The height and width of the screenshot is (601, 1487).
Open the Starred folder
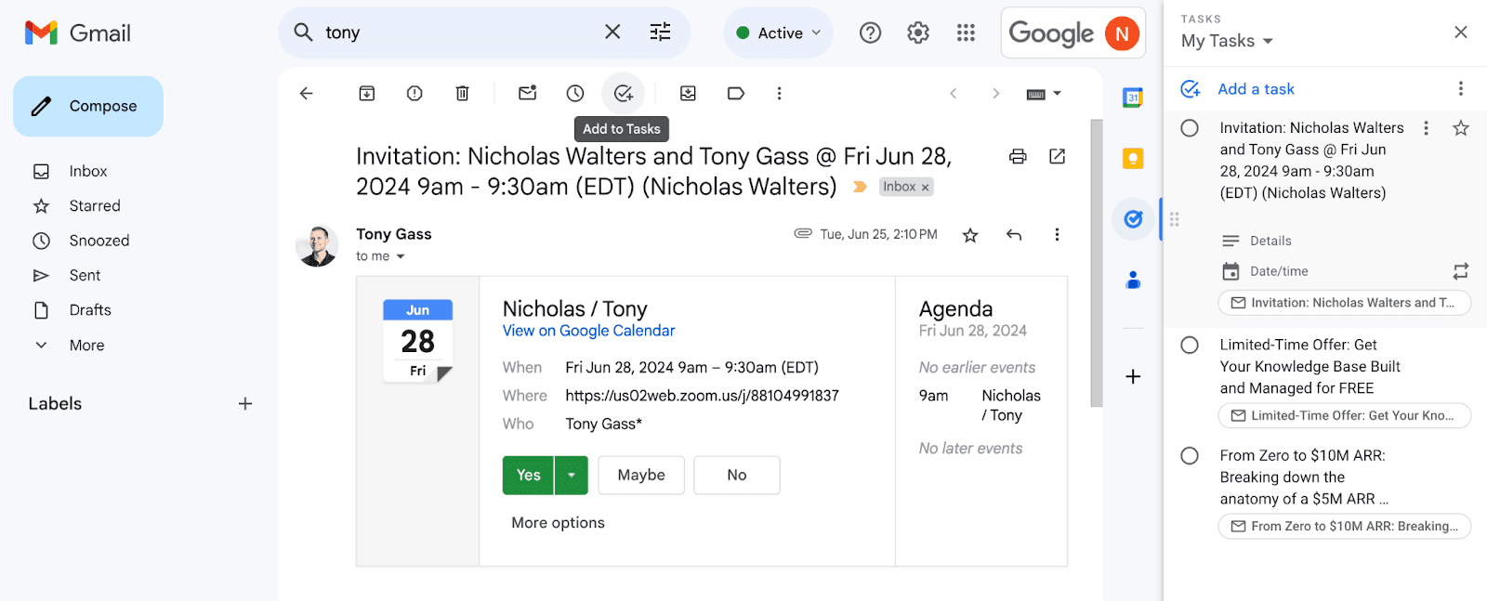94,205
